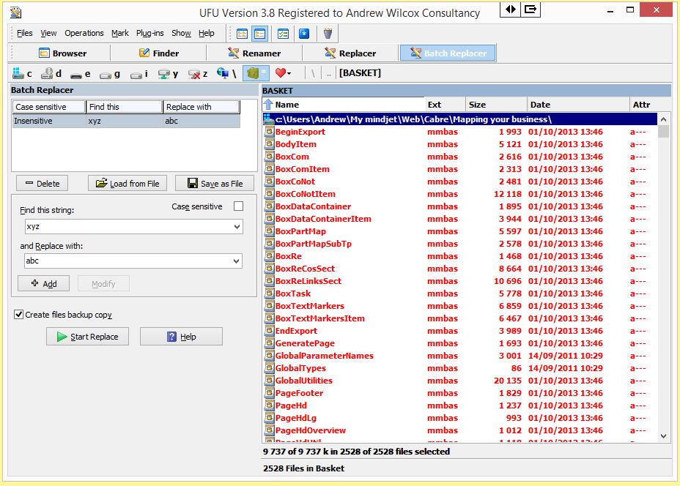680x486 pixels.
Task: Expand the Find this string dropdown
Action: 237,227
